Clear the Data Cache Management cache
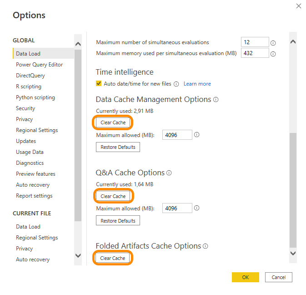 (x=113, y=122)
